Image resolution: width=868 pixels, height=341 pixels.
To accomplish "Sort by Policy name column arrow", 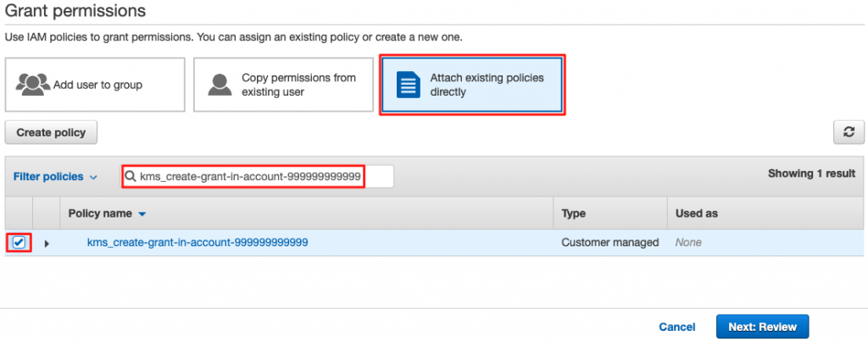I will click(x=142, y=214).
